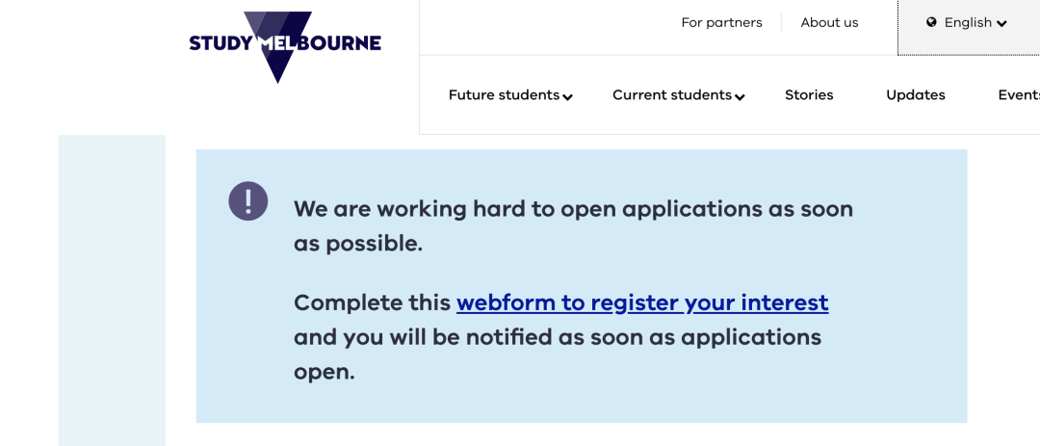
Task: Open the For partners link
Action: pyautogui.click(x=721, y=22)
